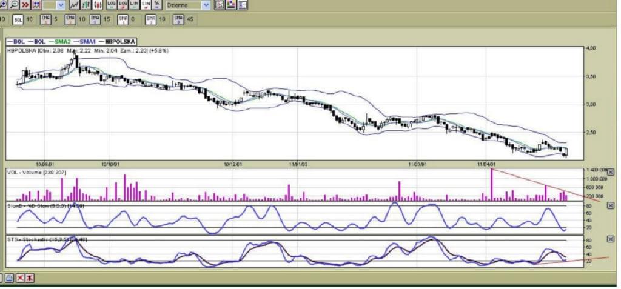This screenshot has width=621, height=289.
Task: Toggle the EMA 1 indicator button
Action: tap(45, 19)
